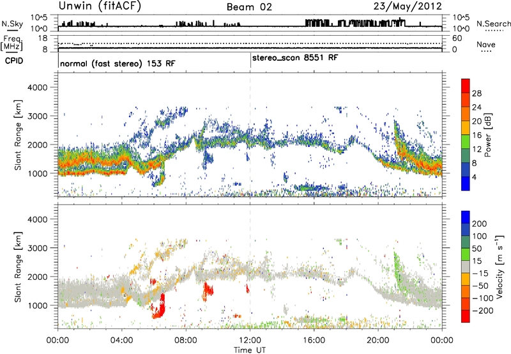Viewport: 511px width, 354px height.
Task: Click the '16' tick on Power scale
Action: (x=477, y=135)
